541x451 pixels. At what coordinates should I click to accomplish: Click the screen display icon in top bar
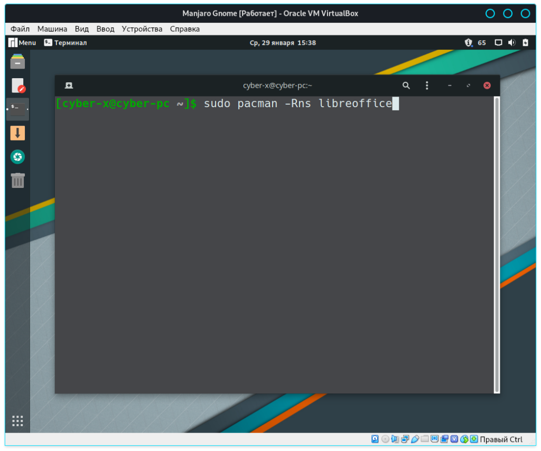click(498, 43)
